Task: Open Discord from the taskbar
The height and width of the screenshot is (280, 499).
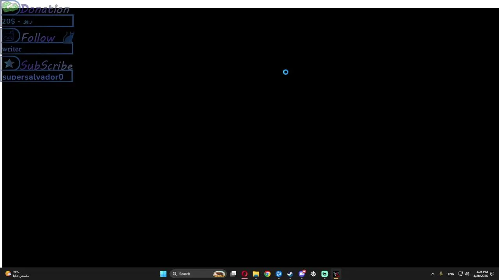Action: (302, 274)
